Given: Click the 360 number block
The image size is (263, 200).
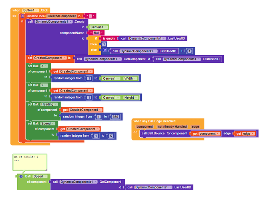Looking at the screenshot, I should pos(115,117).
